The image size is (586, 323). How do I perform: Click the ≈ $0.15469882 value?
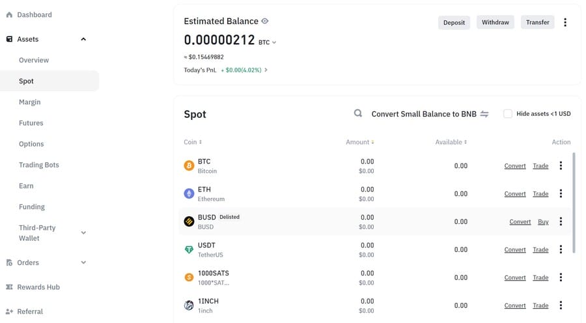point(204,57)
